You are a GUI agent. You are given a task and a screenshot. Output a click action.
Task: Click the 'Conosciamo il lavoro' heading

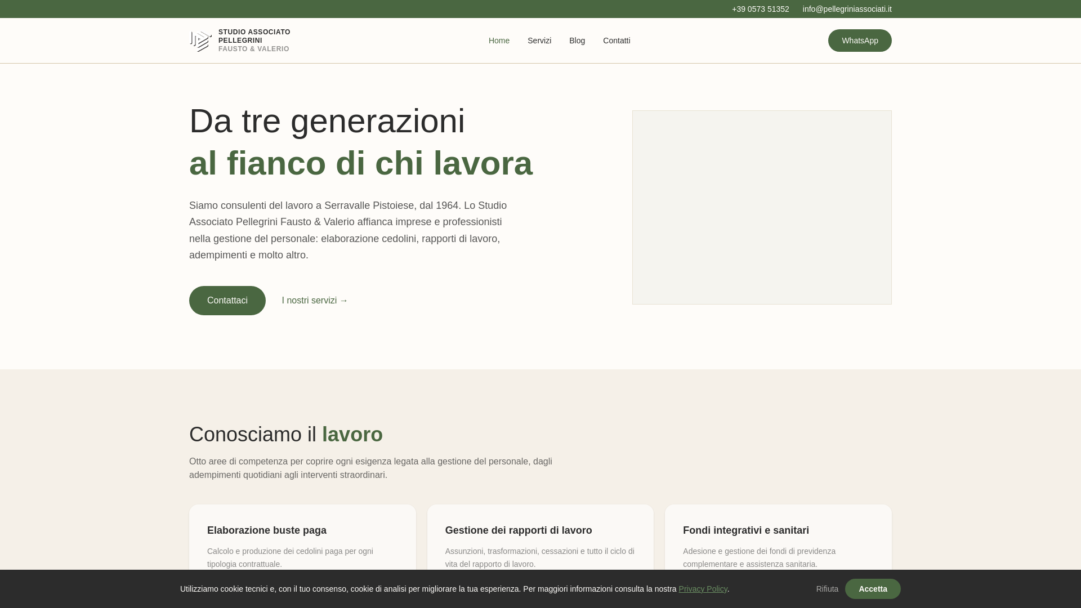pos(286,435)
